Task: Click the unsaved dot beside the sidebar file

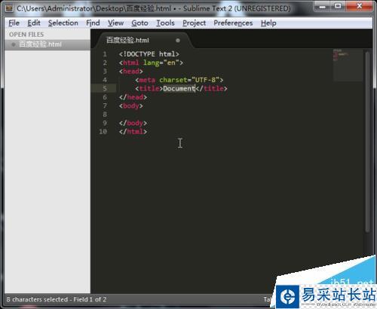Action: pyautogui.click(x=14, y=44)
